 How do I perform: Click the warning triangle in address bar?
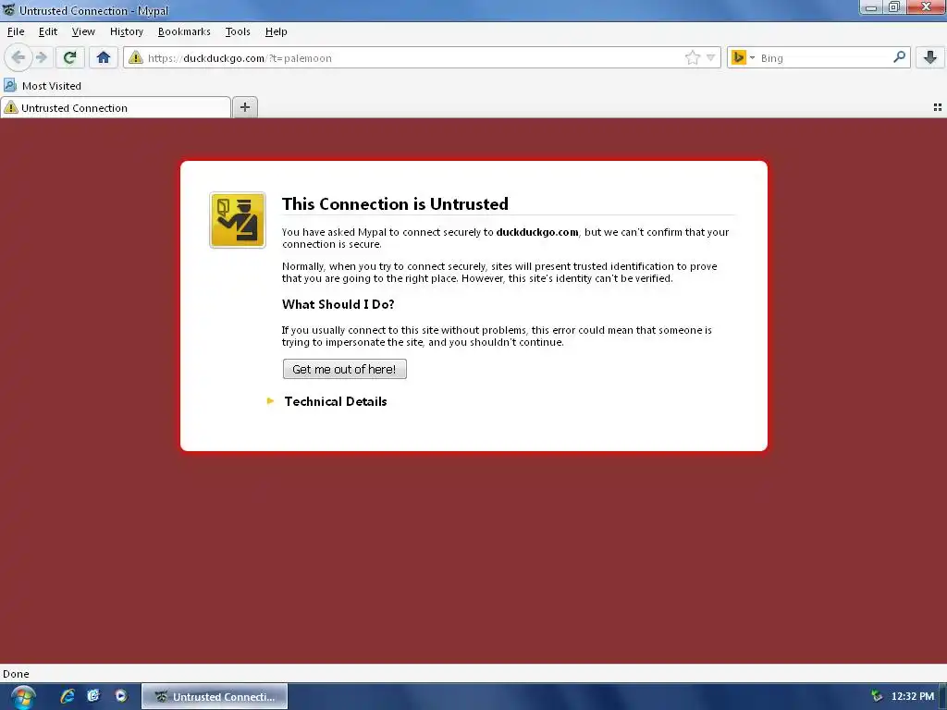136,58
